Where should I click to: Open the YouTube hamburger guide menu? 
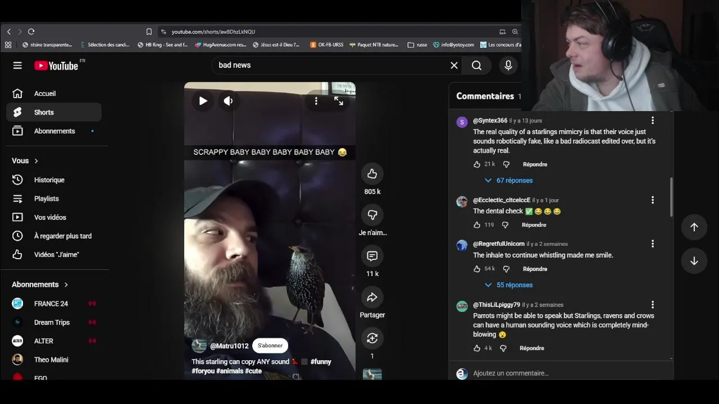pos(17,66)
